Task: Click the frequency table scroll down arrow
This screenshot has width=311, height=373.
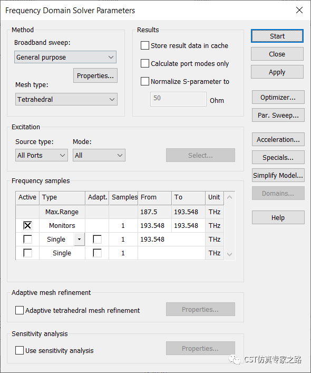Action: pyautogui.click(x=229, y=254)
